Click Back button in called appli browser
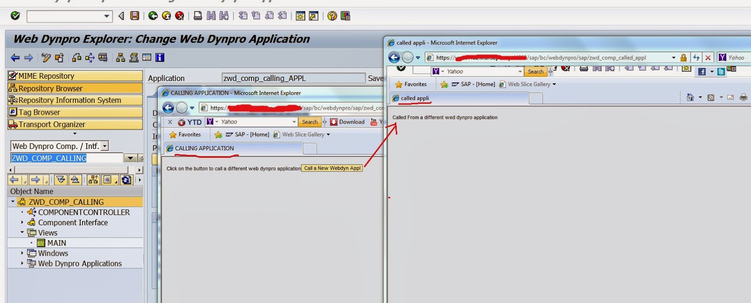Viewport: 751px width, 303px height. click(x=394, y=57)
